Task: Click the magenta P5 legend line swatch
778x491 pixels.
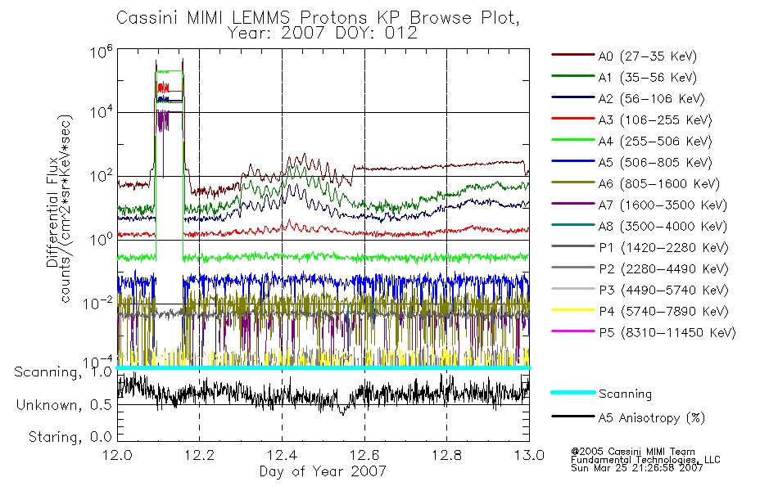Action: coord(572,331)
